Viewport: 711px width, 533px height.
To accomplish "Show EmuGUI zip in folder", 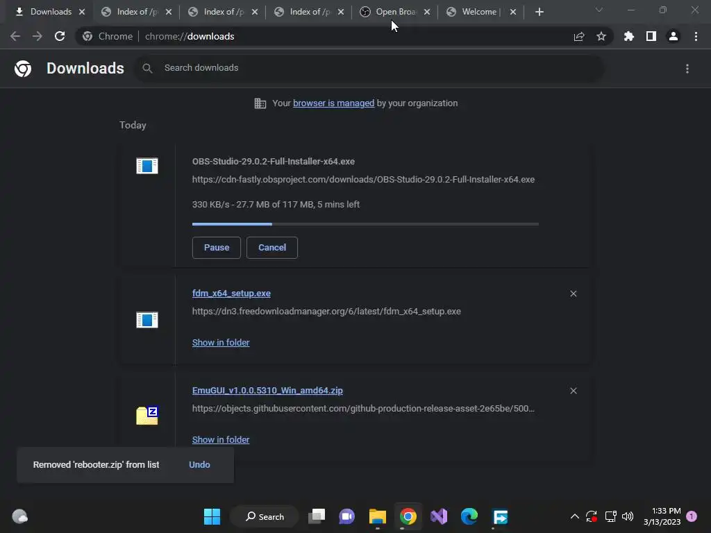I will point(221,439).
